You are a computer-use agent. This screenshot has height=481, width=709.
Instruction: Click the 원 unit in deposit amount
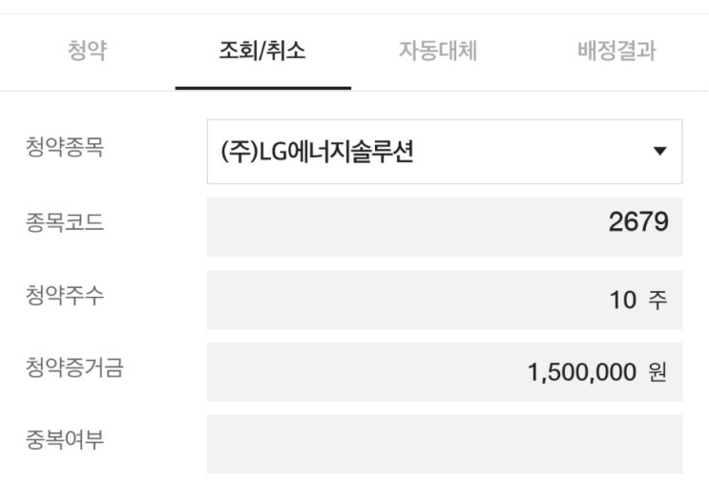click(x=657, y=372)
